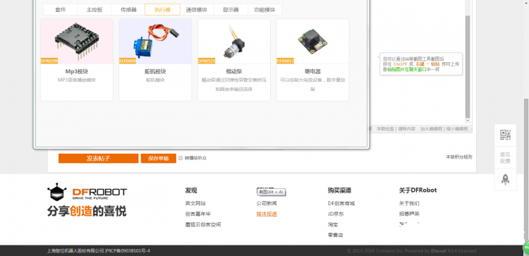The height and width of the screenshot is (256, 529).
Task: Click 缩小编辑框 to shrink editor
Action: pos(457,129)
